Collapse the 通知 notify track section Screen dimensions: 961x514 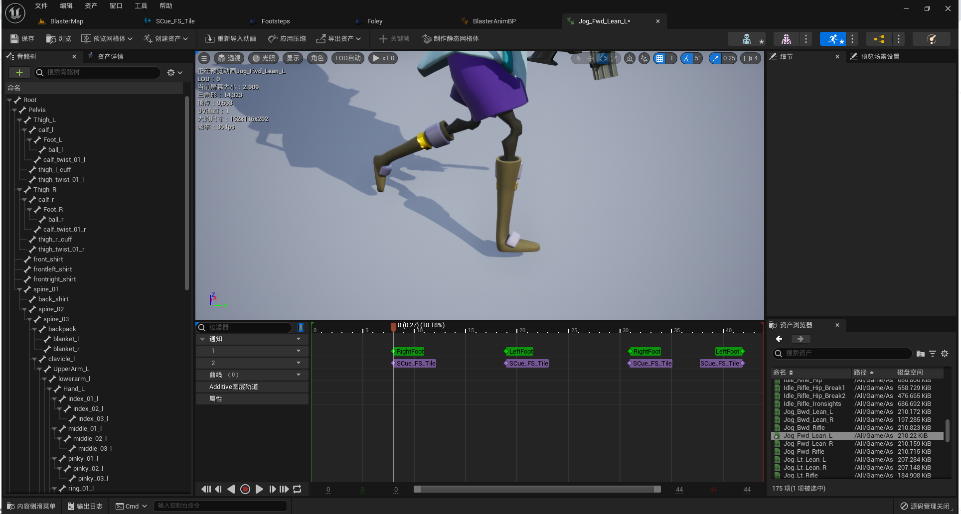[202, 339]
